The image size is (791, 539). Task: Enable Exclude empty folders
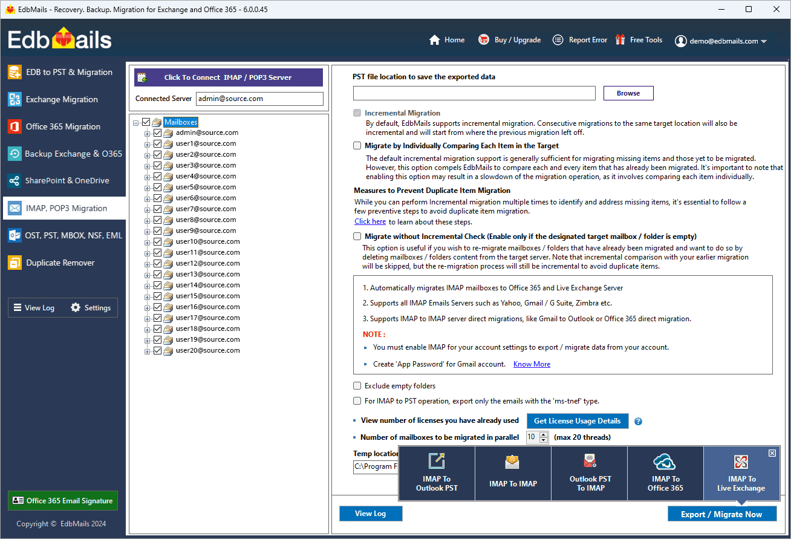click(357, 385)
